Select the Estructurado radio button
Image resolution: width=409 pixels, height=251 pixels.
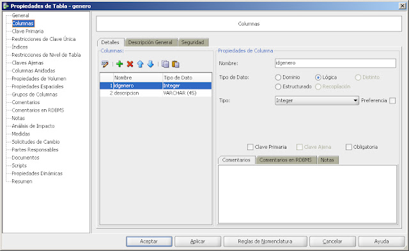278,86
